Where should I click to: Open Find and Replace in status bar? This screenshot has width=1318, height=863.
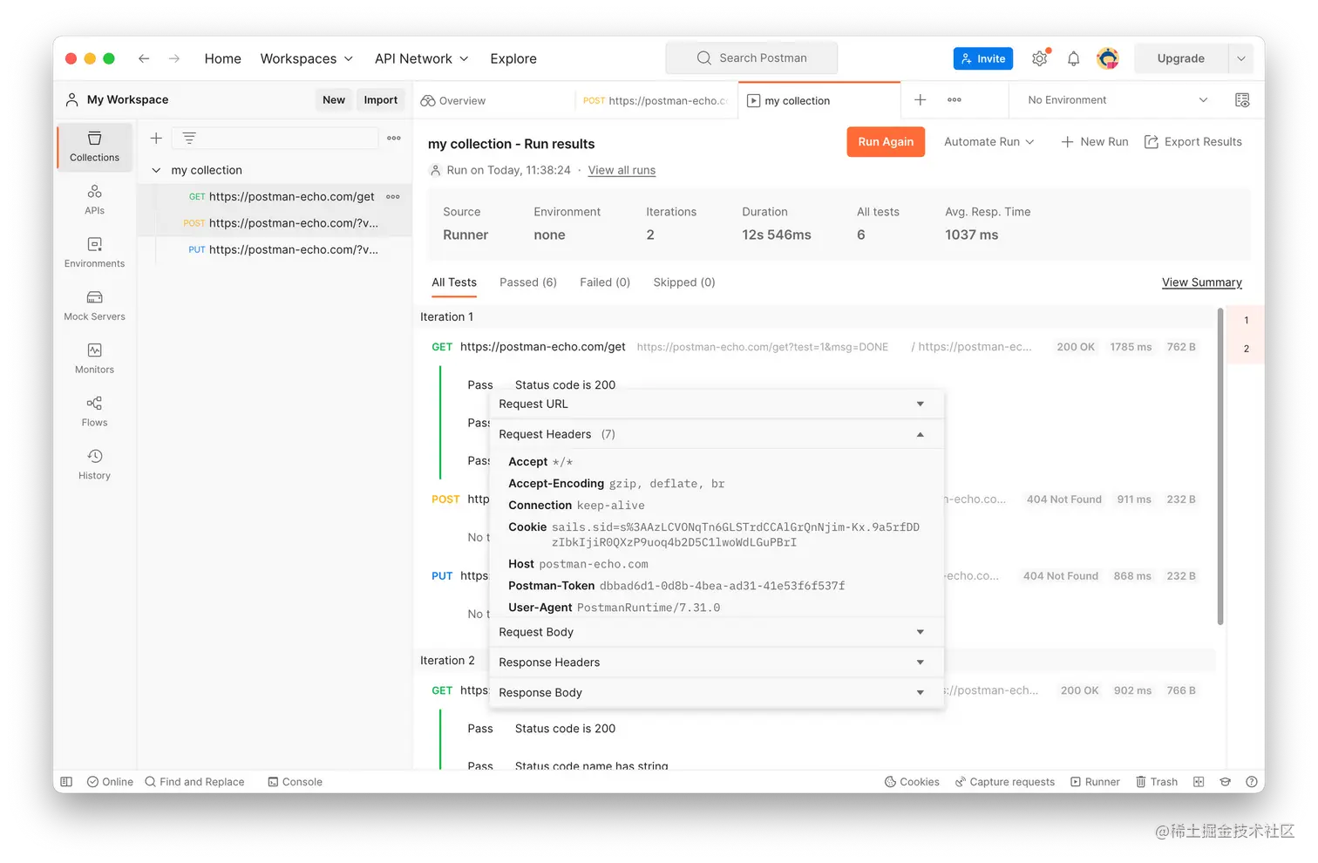[x=194, y=782]
